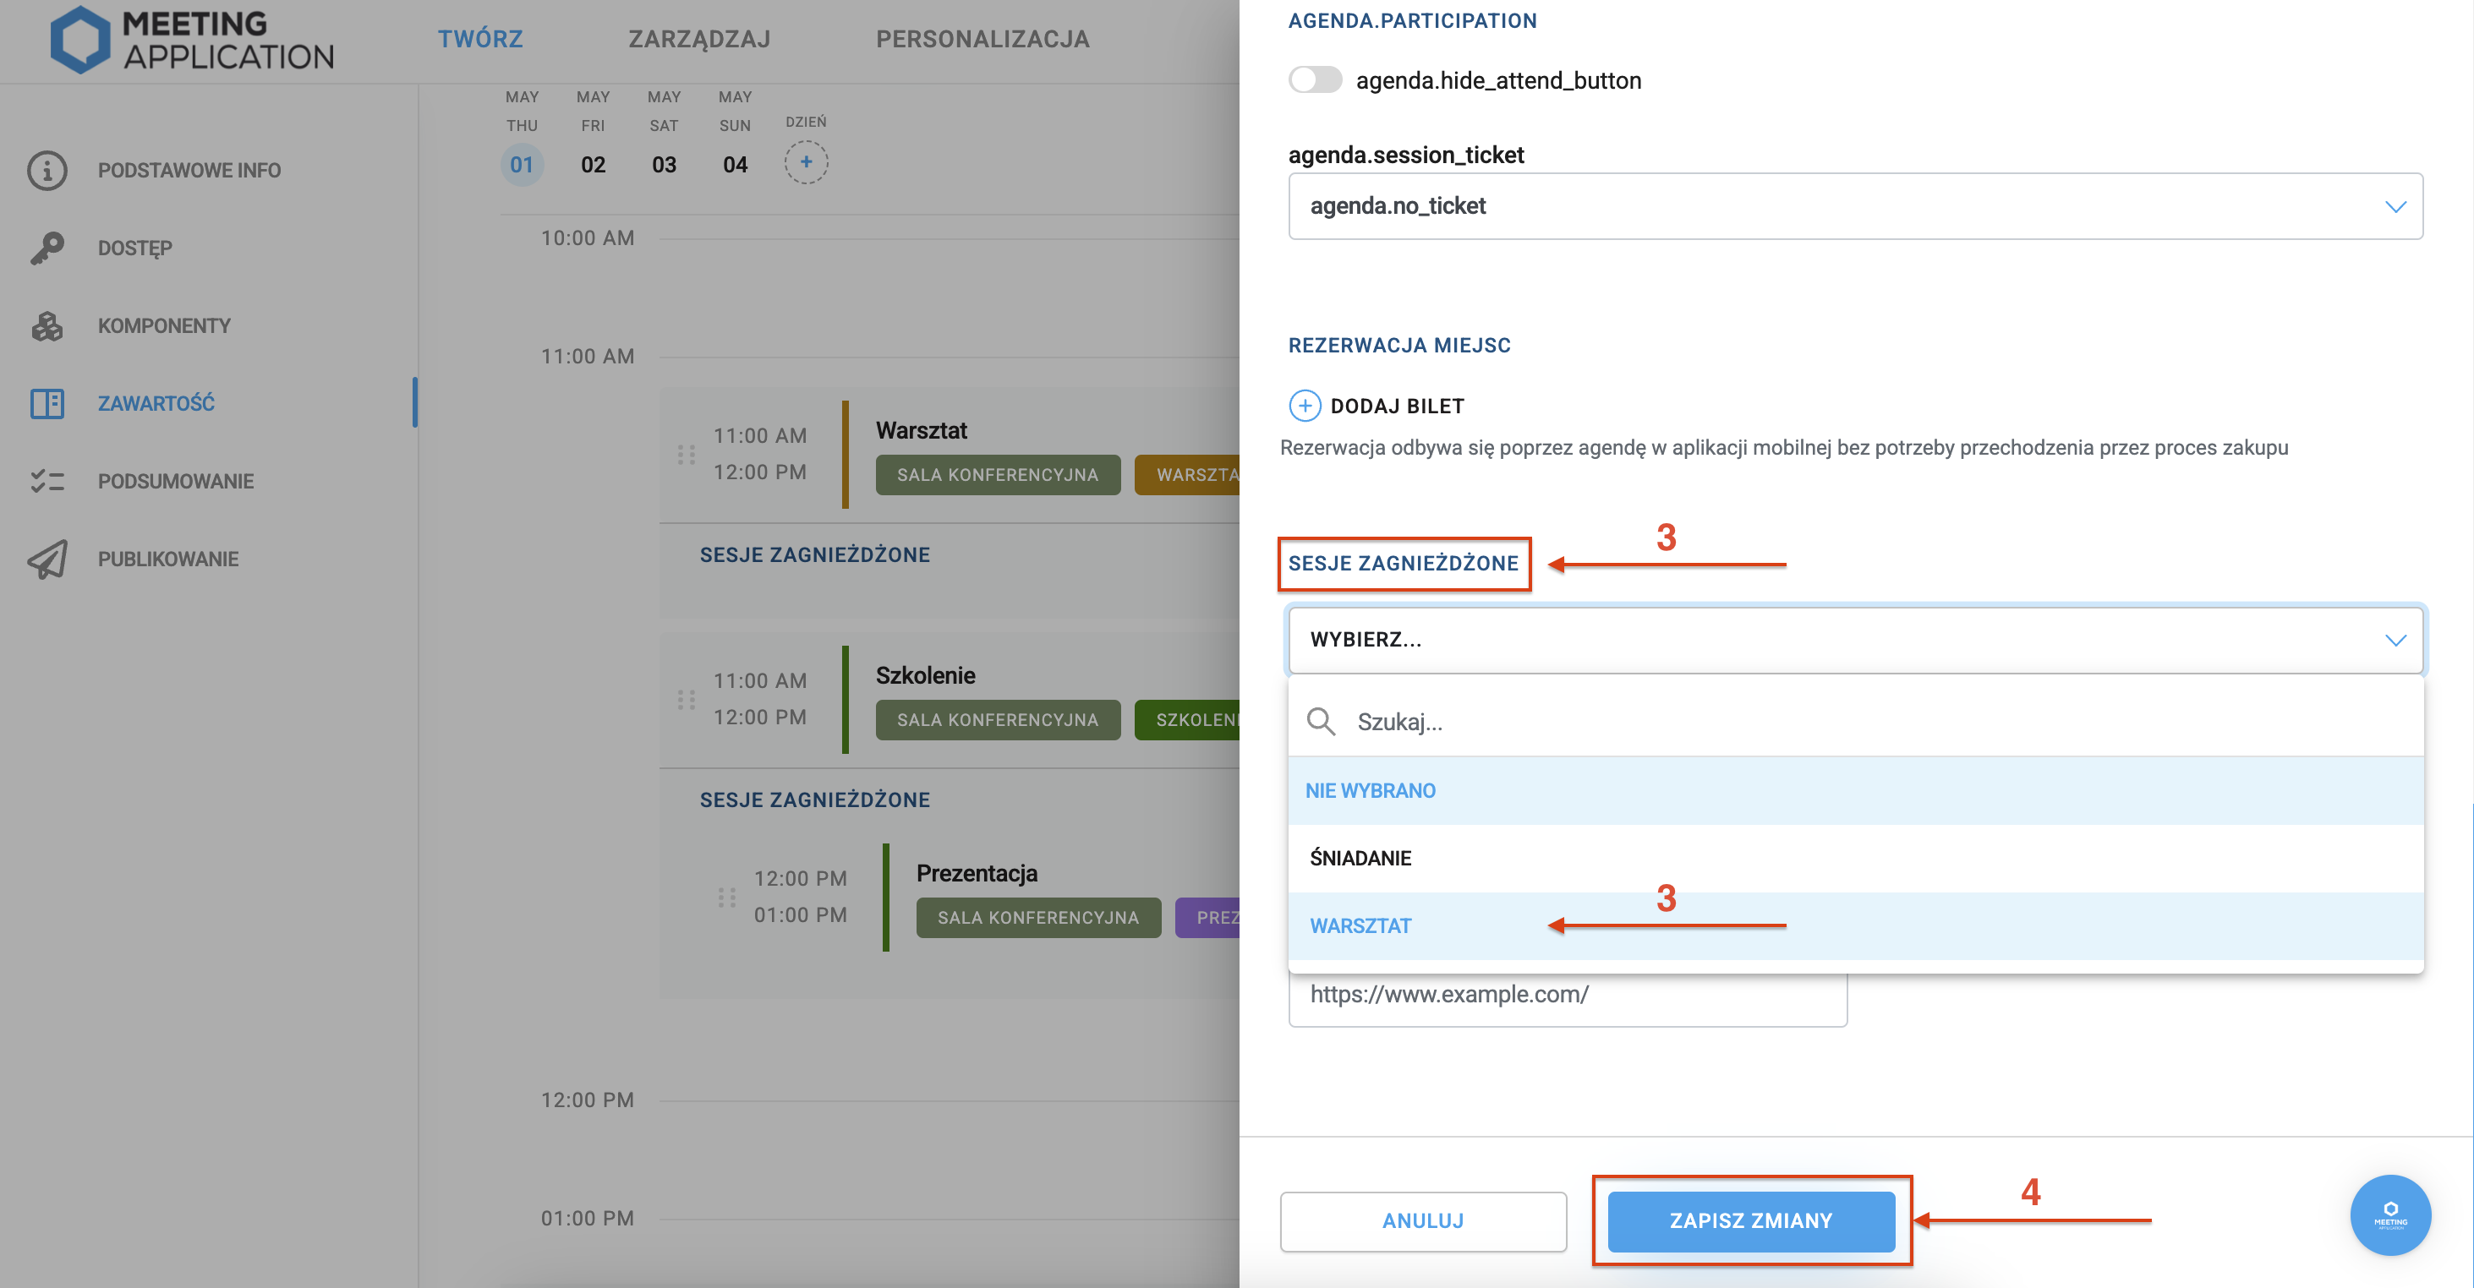The height and width of the screenshot is (1288, 2474).
Task: Click Sesje Zagnieżdżone label under Warsztat card
Action: pos(814,554)
